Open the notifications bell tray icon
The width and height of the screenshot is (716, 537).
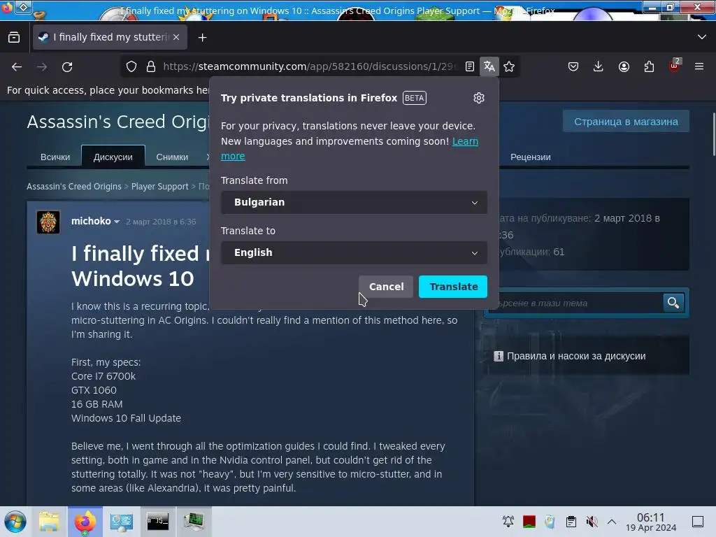click(508, 522)
